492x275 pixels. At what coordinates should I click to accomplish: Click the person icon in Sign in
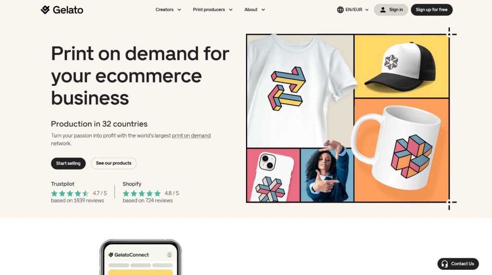[x=383, y=10]
